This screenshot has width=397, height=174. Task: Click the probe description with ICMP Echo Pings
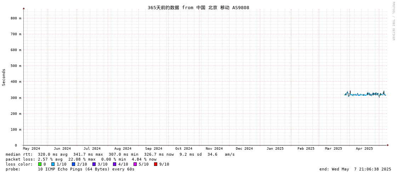[x=86, y=169]
